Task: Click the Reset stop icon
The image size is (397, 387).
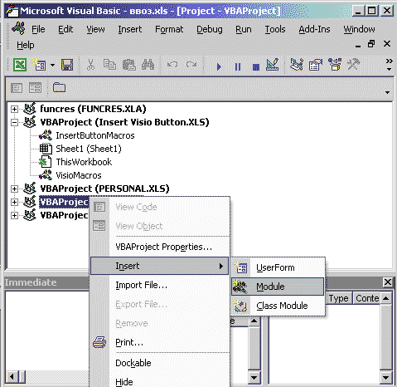Action: point(256,66)
